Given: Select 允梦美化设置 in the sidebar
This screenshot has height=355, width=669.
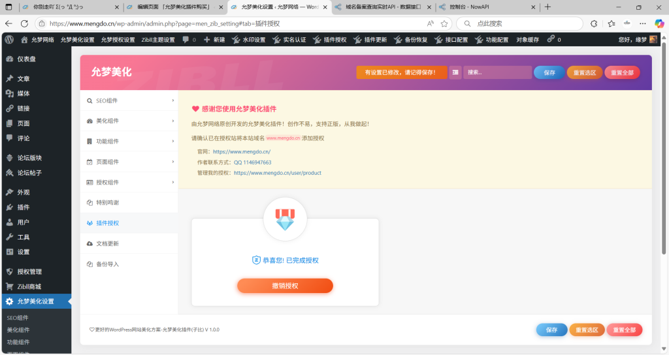Looking at the screenshot, I should 36,301.
